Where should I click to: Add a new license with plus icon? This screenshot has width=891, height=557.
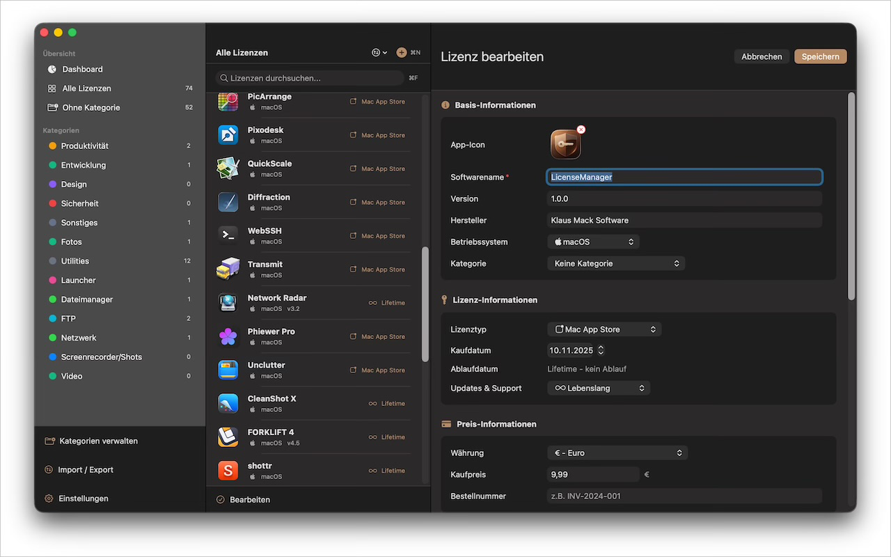click(402, 52)
